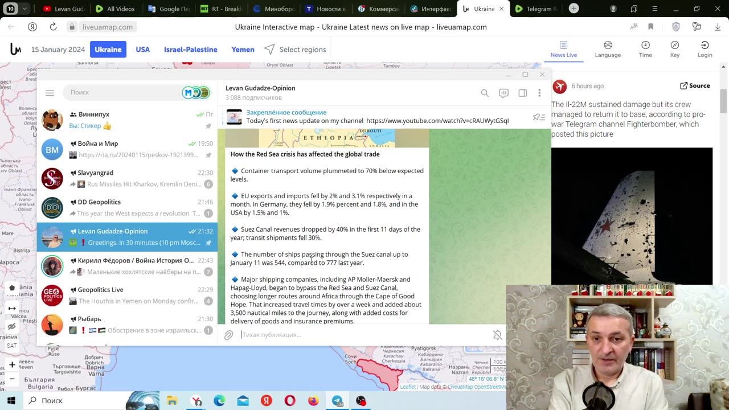Viewport: 729px width, 410px height.
Task: Open the Geopolitics Live channel
Action: 127,295
